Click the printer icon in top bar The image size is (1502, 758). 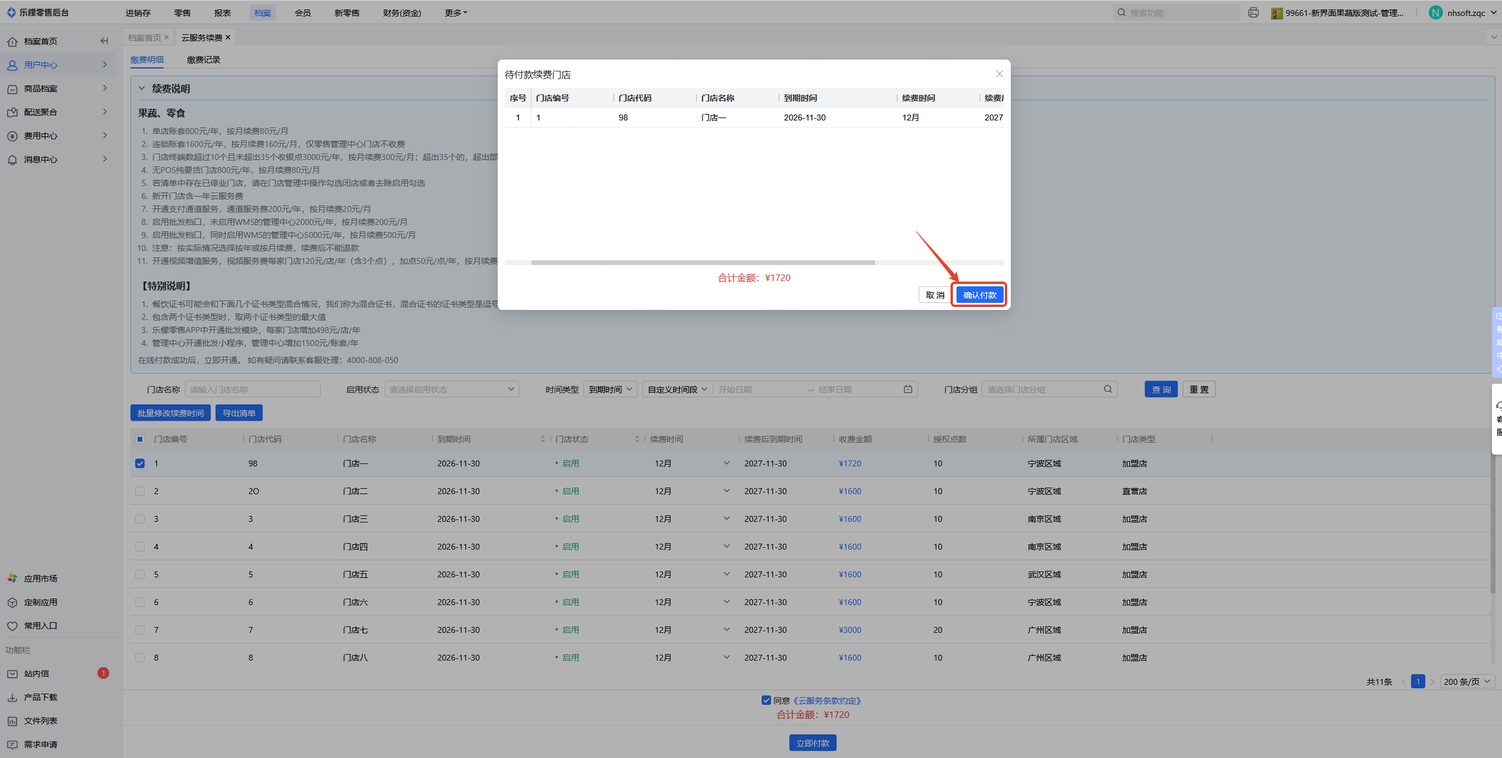tap(1253, 12)
